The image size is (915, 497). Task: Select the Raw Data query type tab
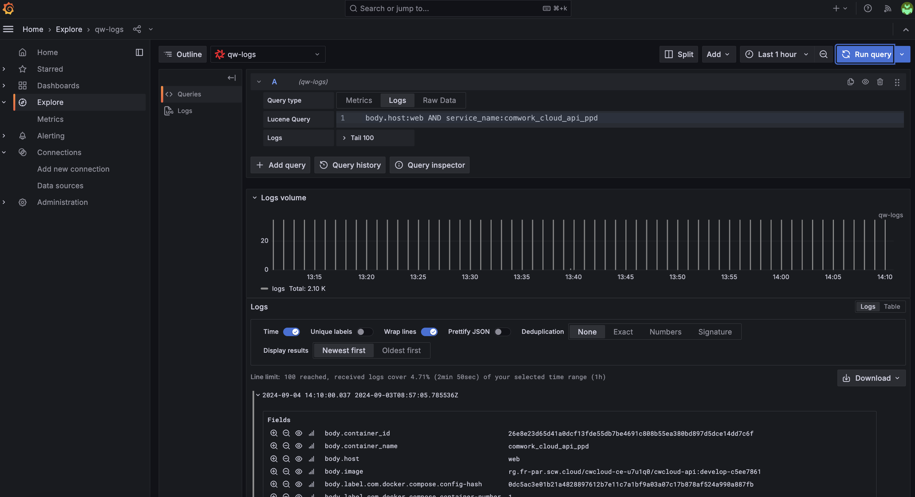440,100
